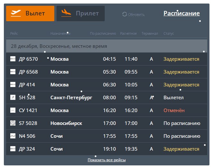Click the airline icon beside СУ 1421

(13, 110)
